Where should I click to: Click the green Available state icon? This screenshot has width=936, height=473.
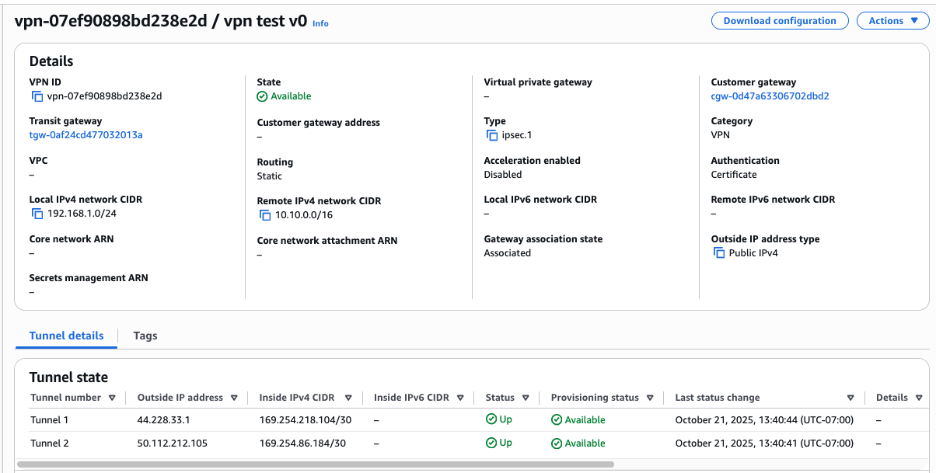tap(263, 96)
